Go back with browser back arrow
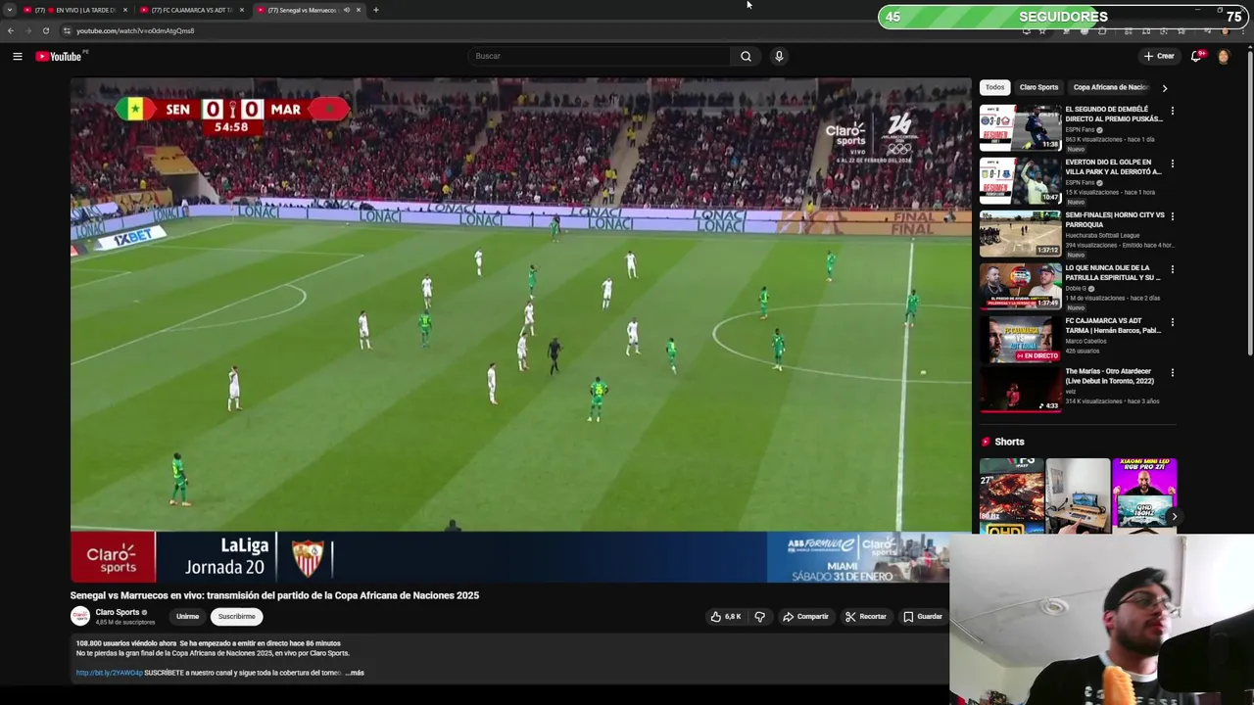This screenshot has height=705, width=1254. [11, 30]
